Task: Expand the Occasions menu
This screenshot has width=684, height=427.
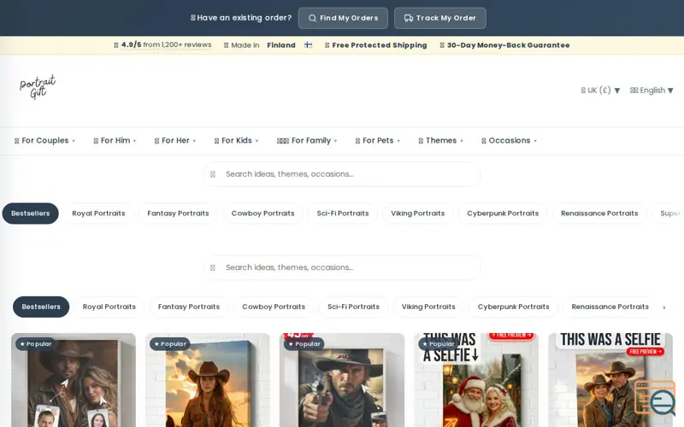Action: [x=509, y=141]
